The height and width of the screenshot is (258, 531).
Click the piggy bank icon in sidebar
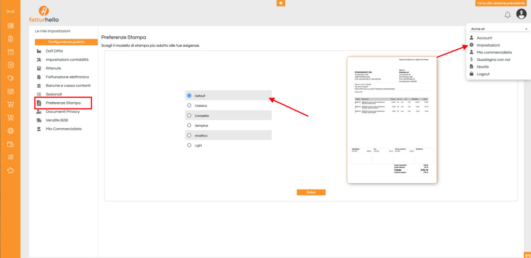click(x=10, y=170)
